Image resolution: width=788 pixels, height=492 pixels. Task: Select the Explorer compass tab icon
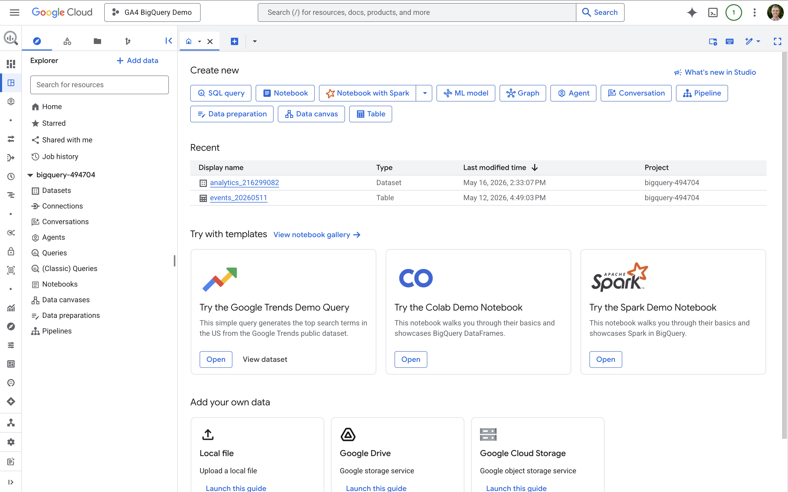(37, 41)
